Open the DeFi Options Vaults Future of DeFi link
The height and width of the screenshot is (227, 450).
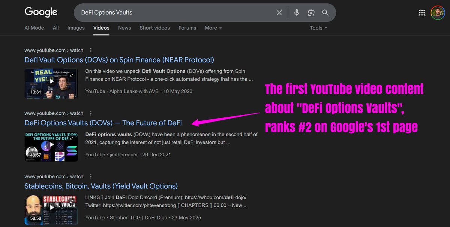(x=103, y=123)
